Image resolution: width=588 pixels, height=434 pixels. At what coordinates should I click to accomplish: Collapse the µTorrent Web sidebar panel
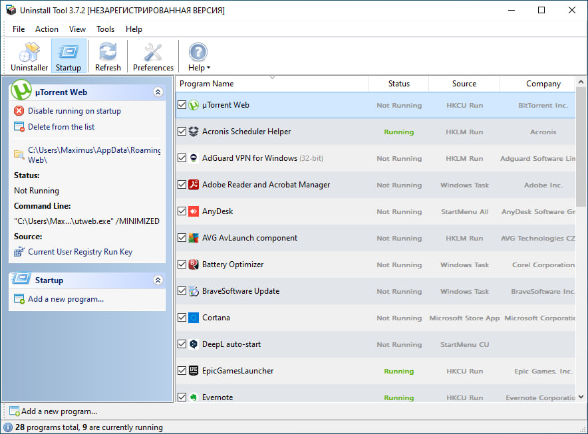point(158,92)
